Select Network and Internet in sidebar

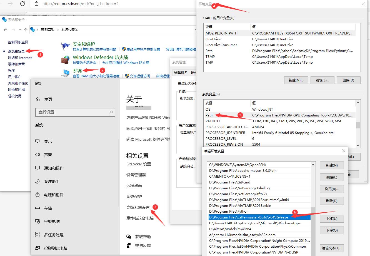(20, 58)
